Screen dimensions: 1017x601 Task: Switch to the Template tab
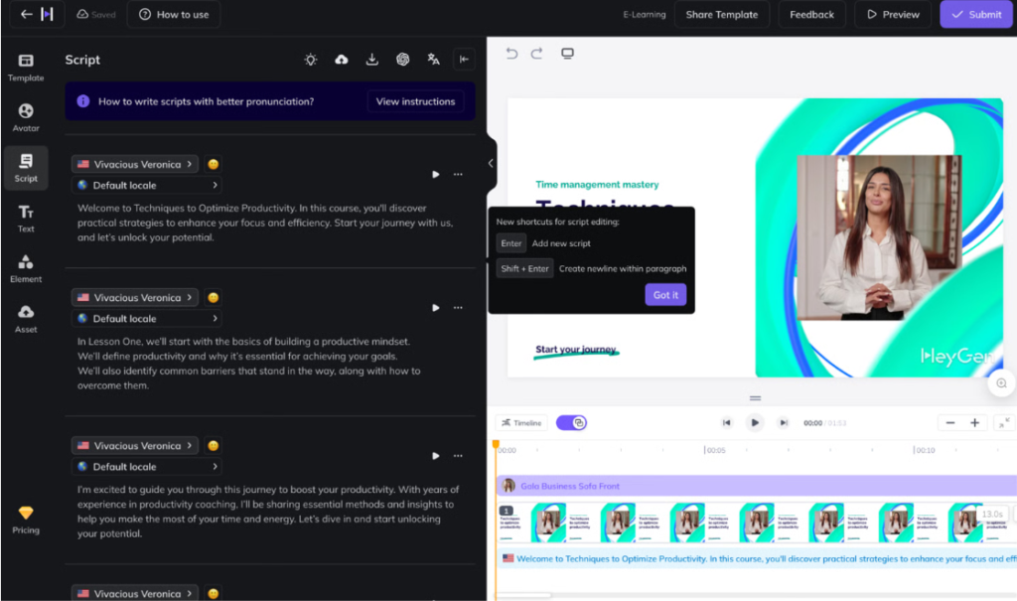pyautogui.click(x=26, y=68)
